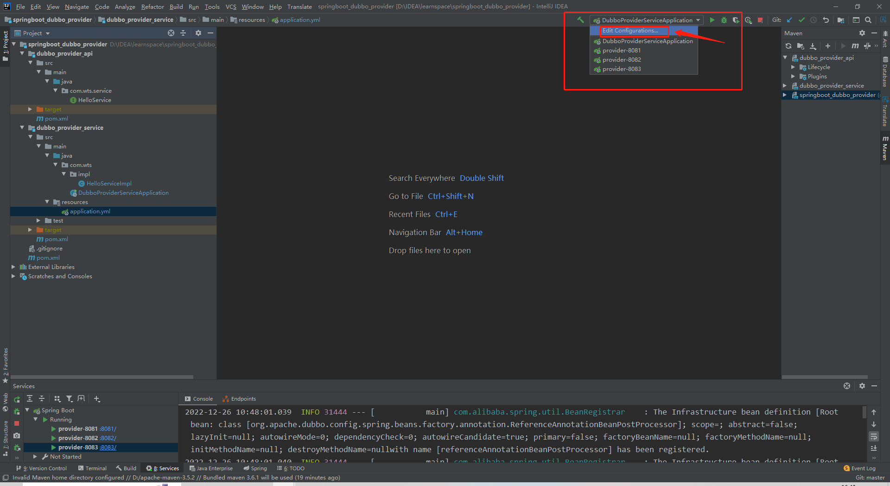Viewport: 890px width, 486px height.
Task: Select provider-8082 in the run configuration list
Action: click(644, 60)
